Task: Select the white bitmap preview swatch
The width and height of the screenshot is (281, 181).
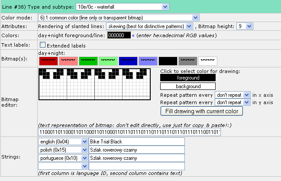Action: point(208,61)
